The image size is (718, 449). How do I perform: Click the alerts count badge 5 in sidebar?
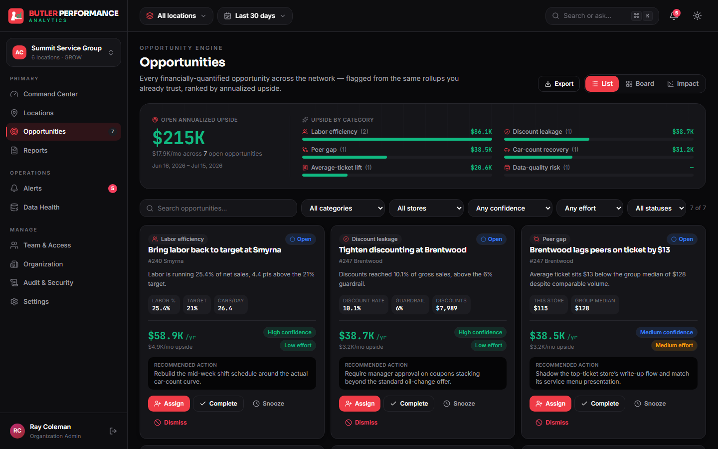pyautogui.click(x=113, y=189)
